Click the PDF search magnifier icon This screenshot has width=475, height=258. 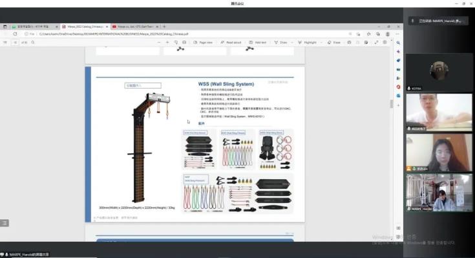coord(33,43)
